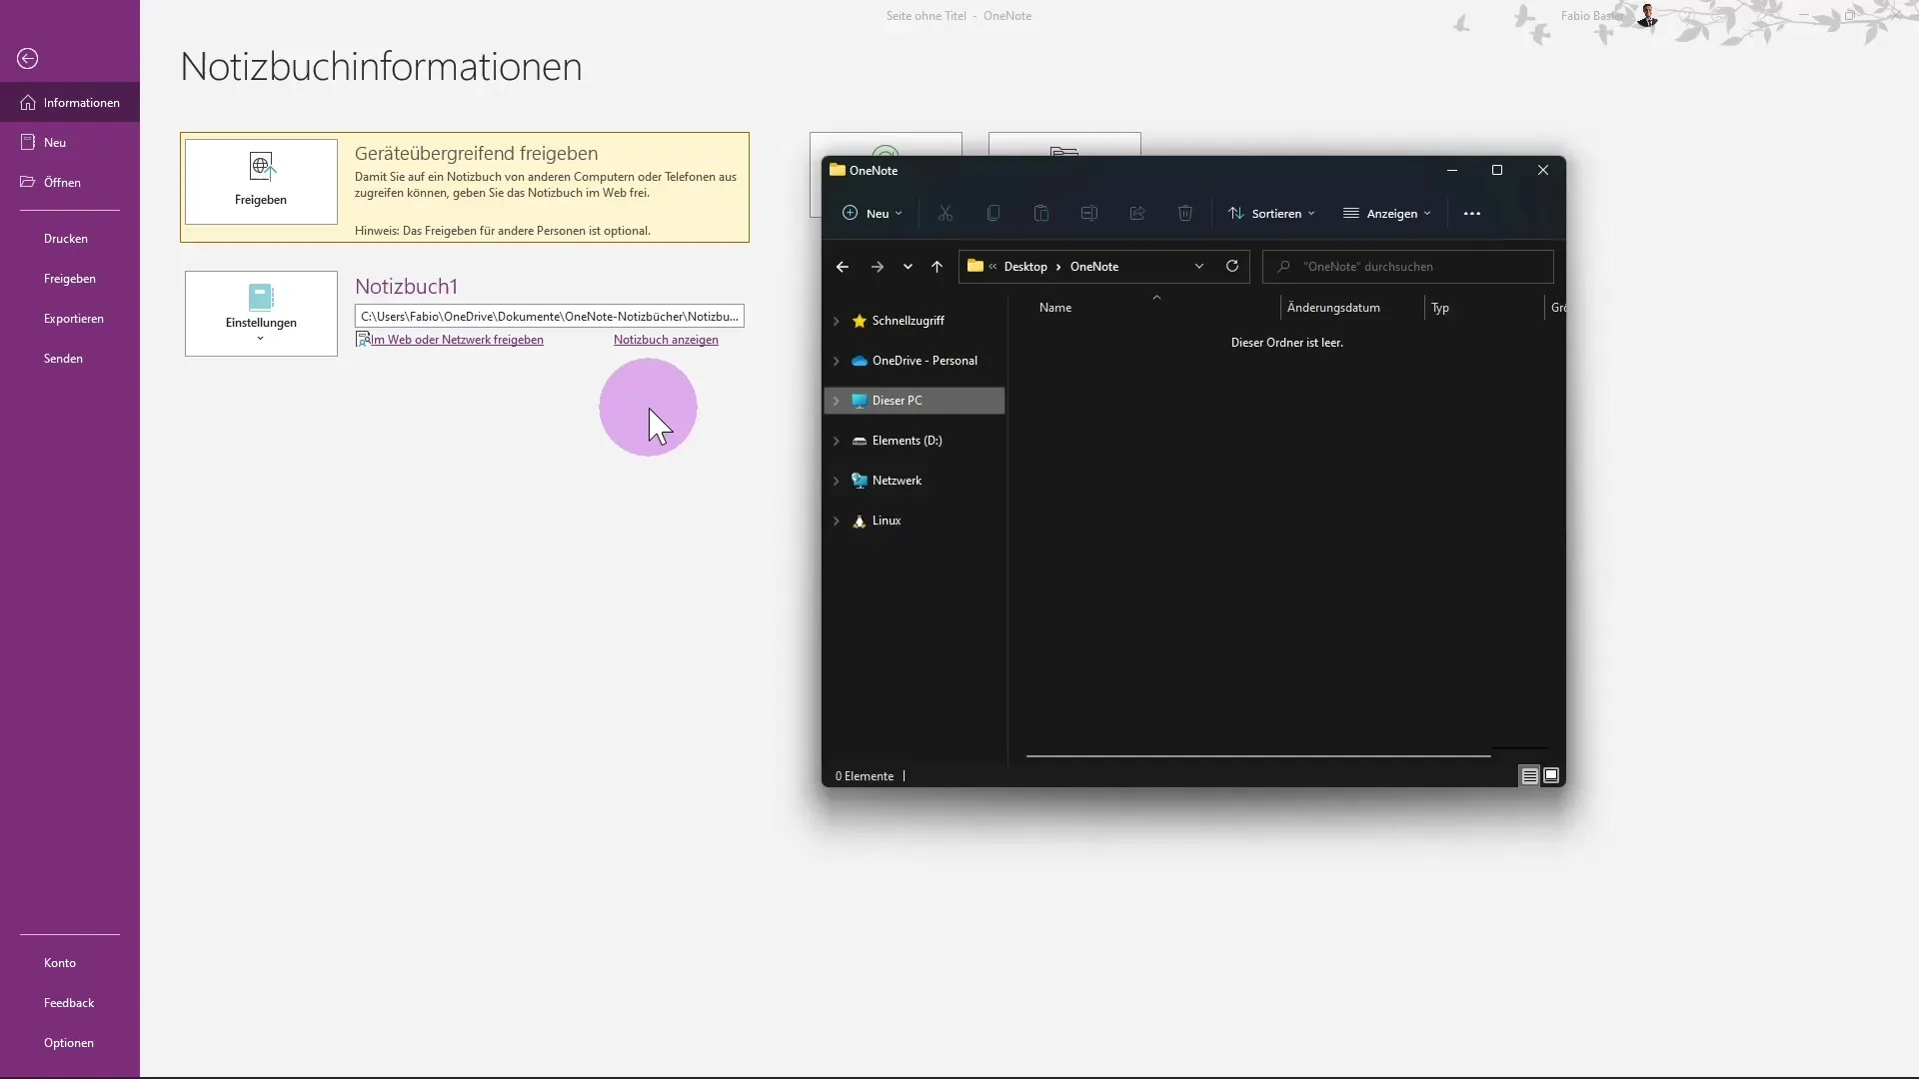Viewport: 1919px width, 1079px height.
Task: Open the three-dots more options menu
Action: point(1472,214)
